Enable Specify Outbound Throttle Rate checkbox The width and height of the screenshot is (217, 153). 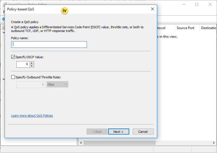point(13,77)
